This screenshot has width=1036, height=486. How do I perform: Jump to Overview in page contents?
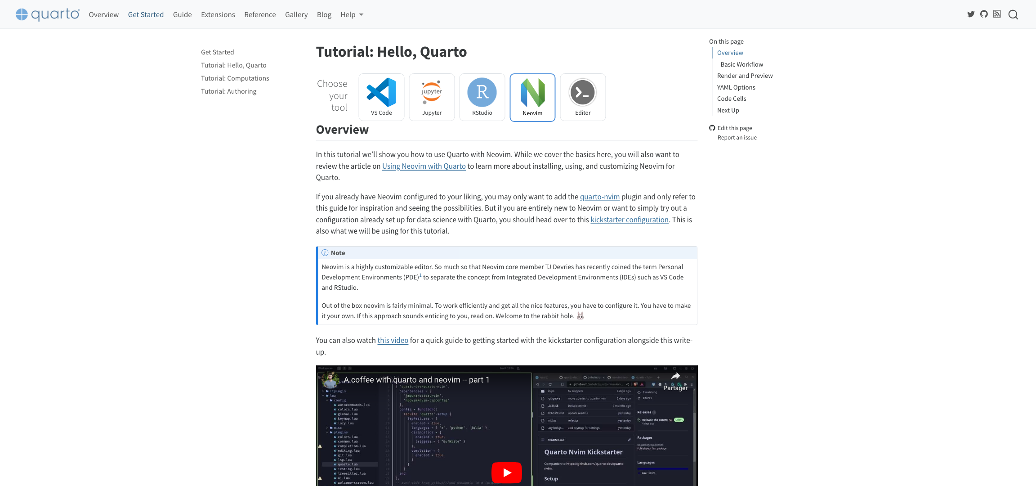730,53
